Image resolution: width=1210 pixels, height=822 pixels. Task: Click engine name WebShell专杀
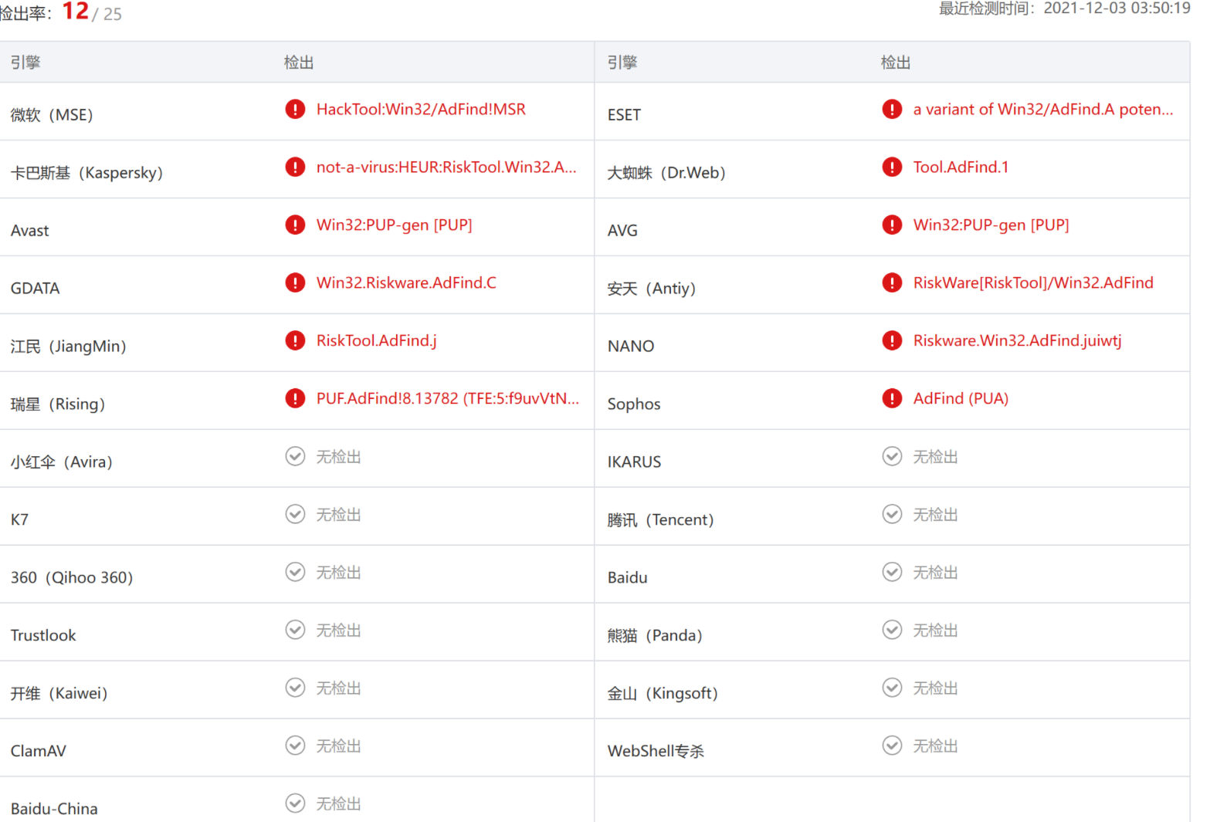[x=656, y=752]
